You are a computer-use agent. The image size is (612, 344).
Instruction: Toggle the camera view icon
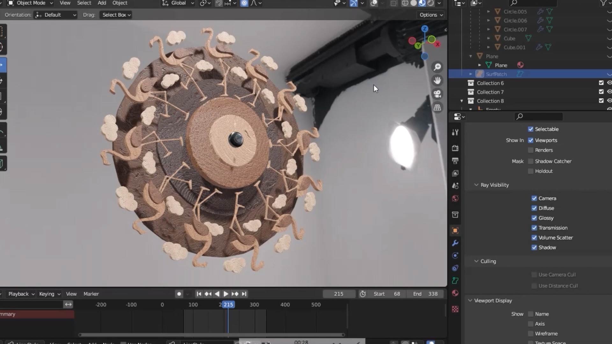437,94
